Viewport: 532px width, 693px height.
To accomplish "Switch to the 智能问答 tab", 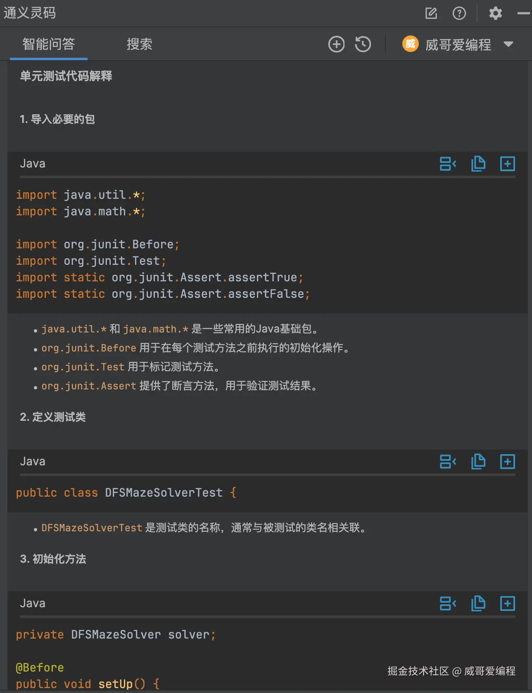I will pos(49,44).
